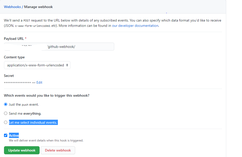242x157 pixels.
Task: Click Edit next to the Secret
Action: pyautogui.click(x=39, y=82)
